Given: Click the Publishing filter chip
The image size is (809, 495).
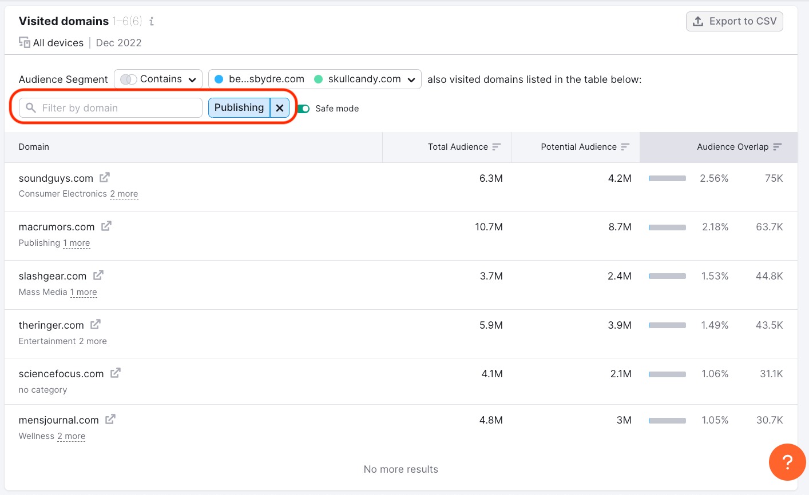Looking at the screenshot, I should (239, 107).
